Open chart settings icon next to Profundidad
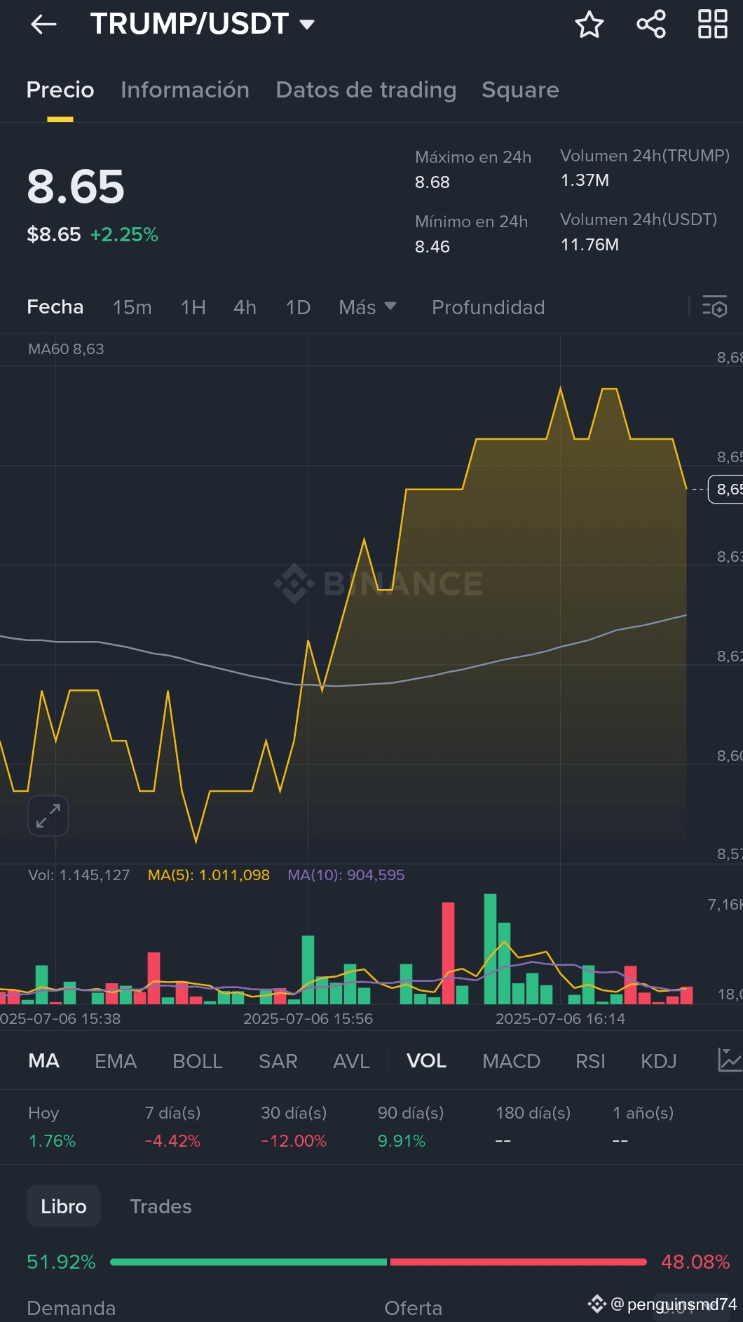 click(x=715, y=306)
